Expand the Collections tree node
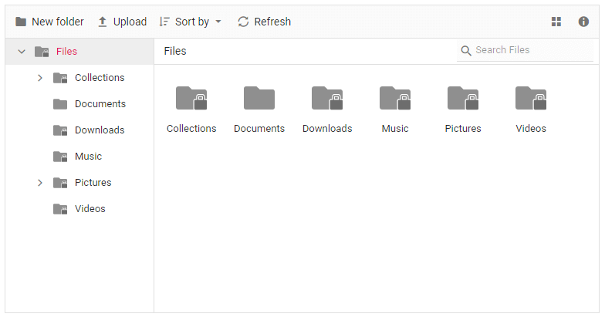Image resolution: width=605 pixels, height=317 pixels. pos(40,78)
